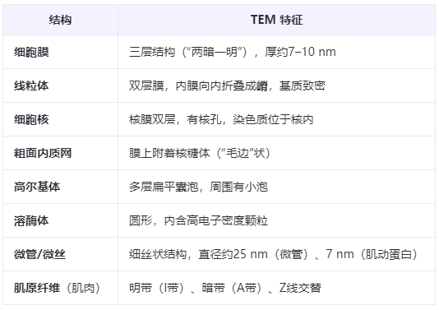Click the 圆形，内含高电子密度颗粒 text

(x=198, y=220)
